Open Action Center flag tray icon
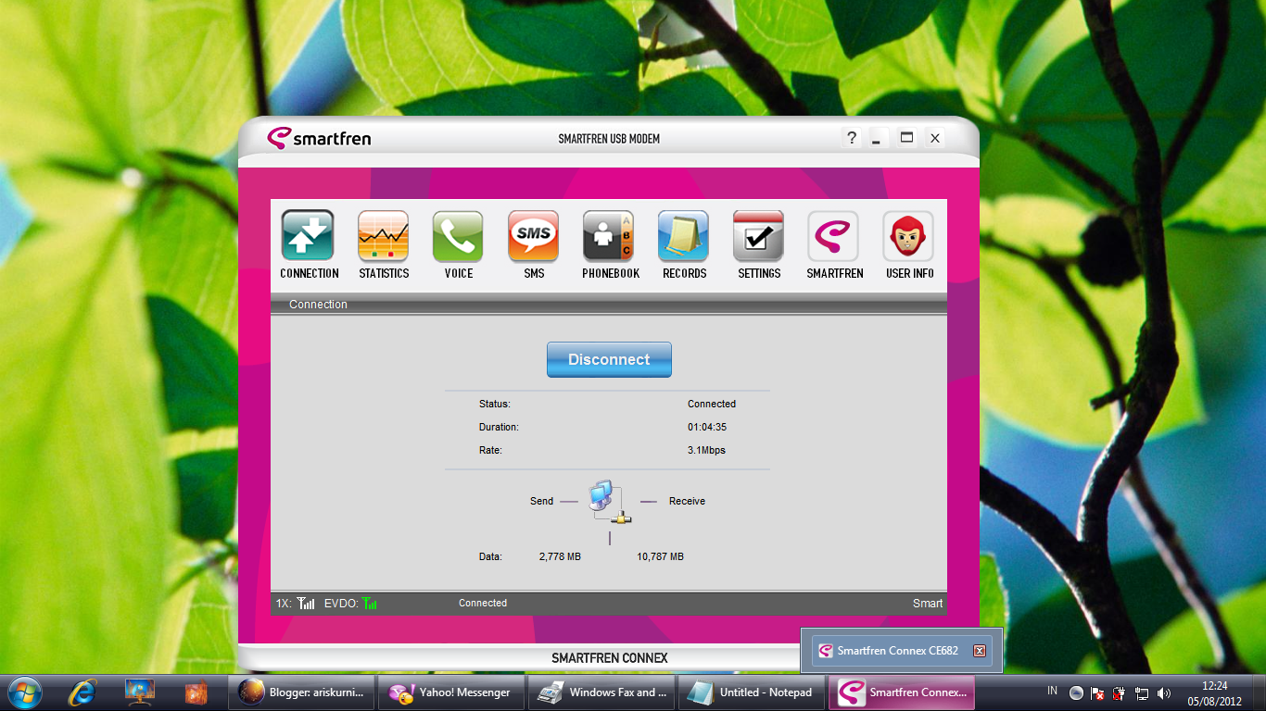The width and height of the screenshot is (1266, 711). (1097, 692)
